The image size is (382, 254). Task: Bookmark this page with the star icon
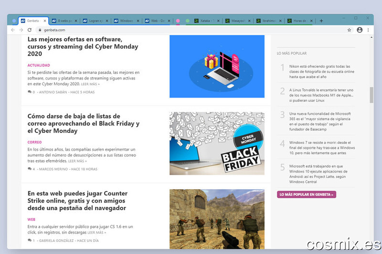click(349, 30)
